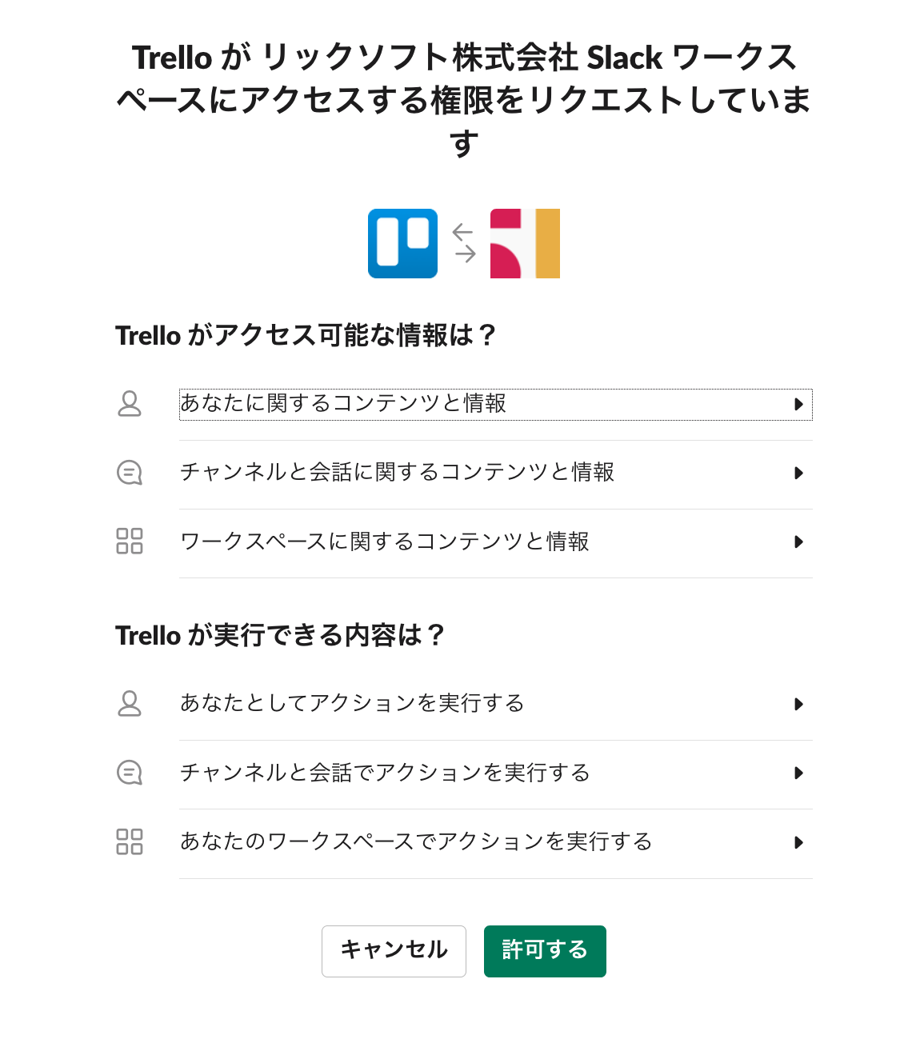Click the person icon beside あなたに関するコンテンツと情報

point(130,404)
